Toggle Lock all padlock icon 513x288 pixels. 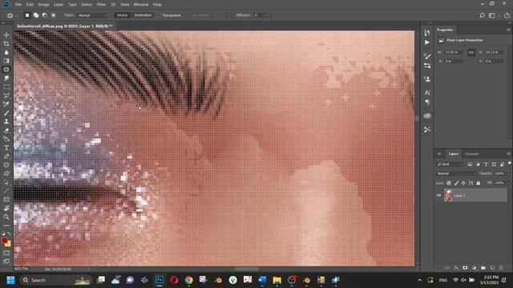click(479, 183)
